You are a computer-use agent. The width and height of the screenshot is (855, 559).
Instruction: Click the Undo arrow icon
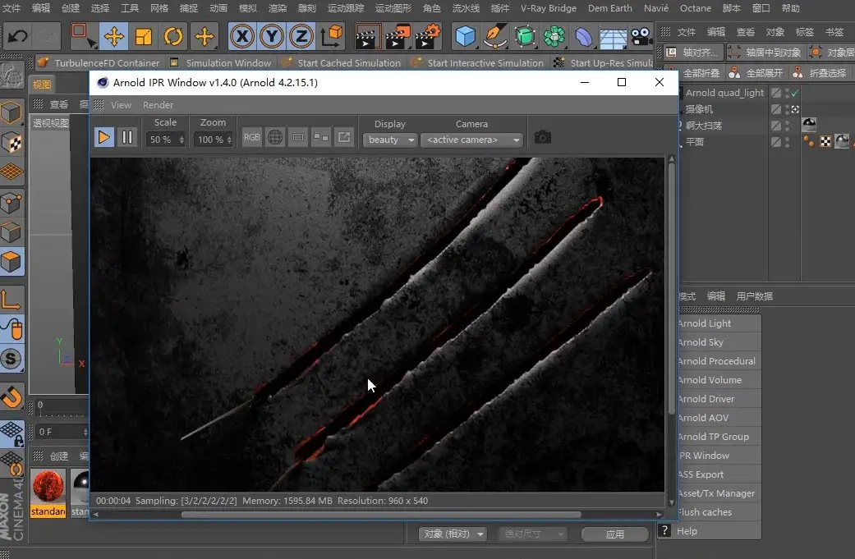18,36
